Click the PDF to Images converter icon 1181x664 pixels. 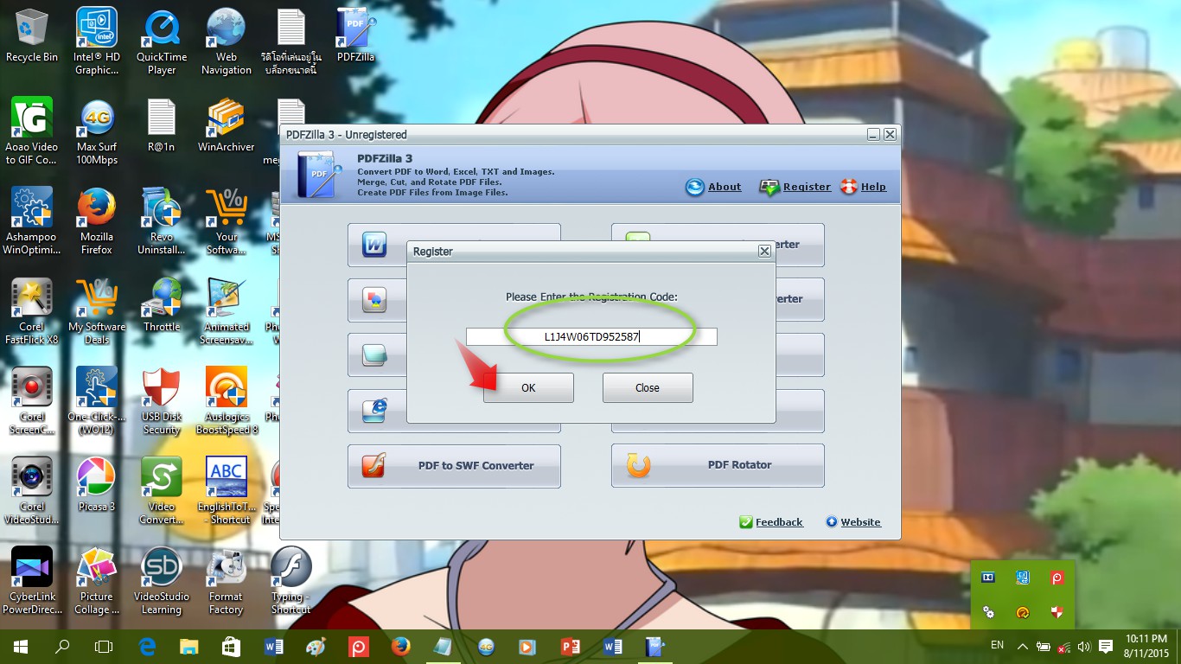click(x=374, y=300)
